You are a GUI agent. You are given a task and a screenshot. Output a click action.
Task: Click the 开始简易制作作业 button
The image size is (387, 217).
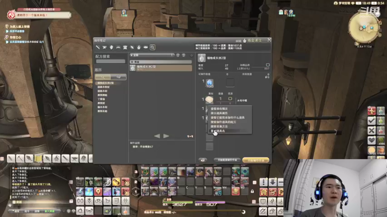coord(227,160)
